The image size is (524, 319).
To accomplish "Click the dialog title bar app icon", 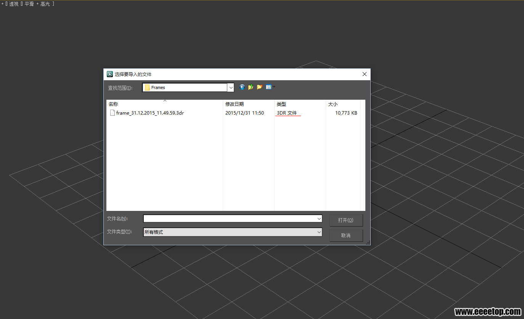I will coord(110,74).
